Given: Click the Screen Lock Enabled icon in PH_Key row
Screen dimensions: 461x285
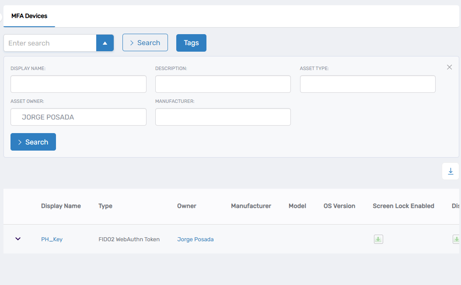Looking at the screenshot, I should coord(378,239).
